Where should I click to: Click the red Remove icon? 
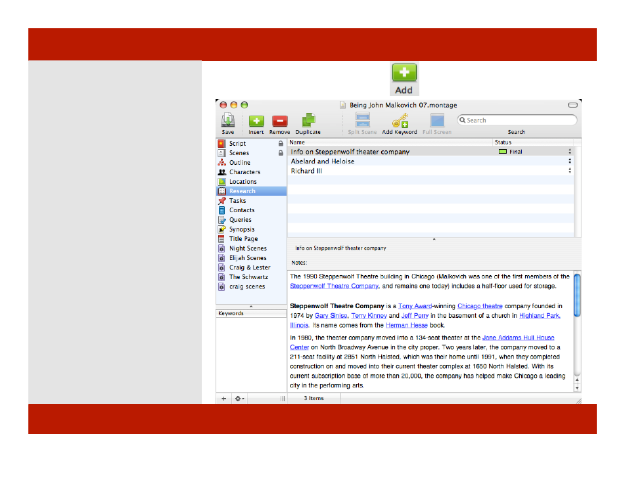(x=280, y=121)
